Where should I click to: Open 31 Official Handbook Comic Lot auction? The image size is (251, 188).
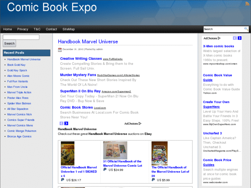(x=123, y=164)
